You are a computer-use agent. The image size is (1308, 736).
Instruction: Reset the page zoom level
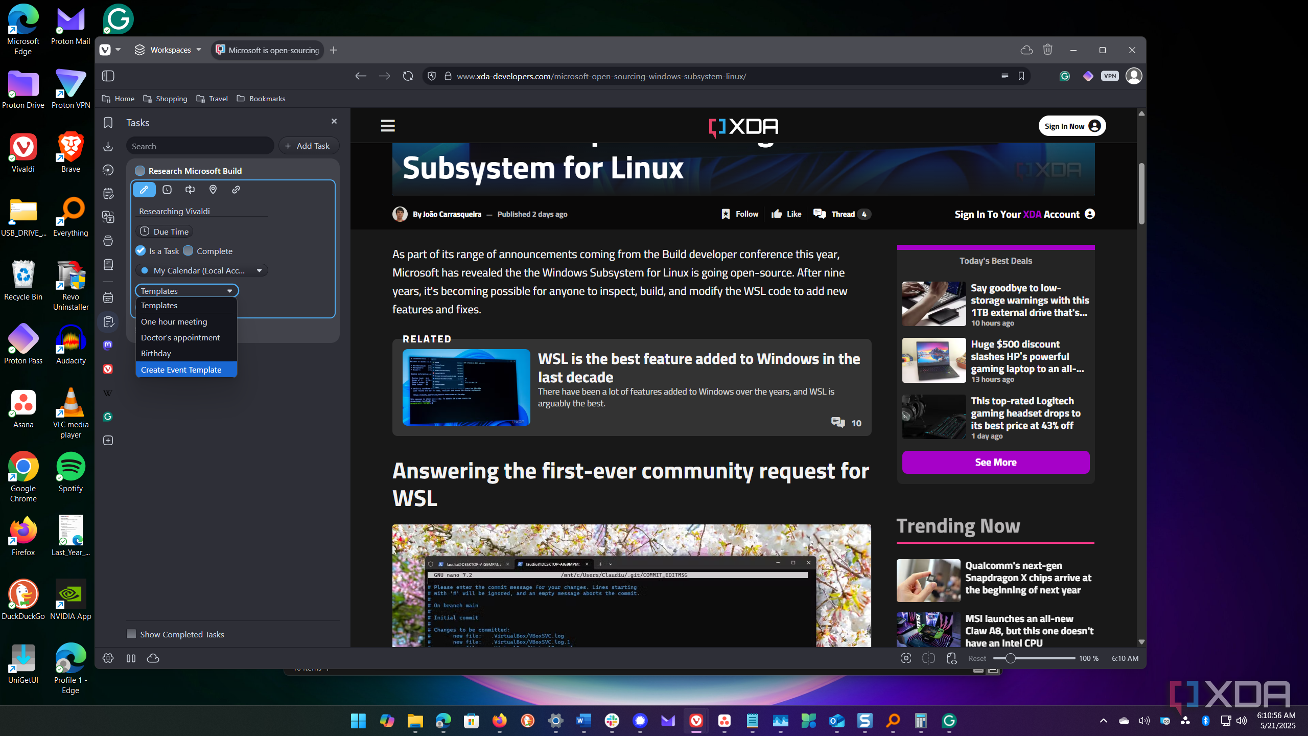coord(977,658)
